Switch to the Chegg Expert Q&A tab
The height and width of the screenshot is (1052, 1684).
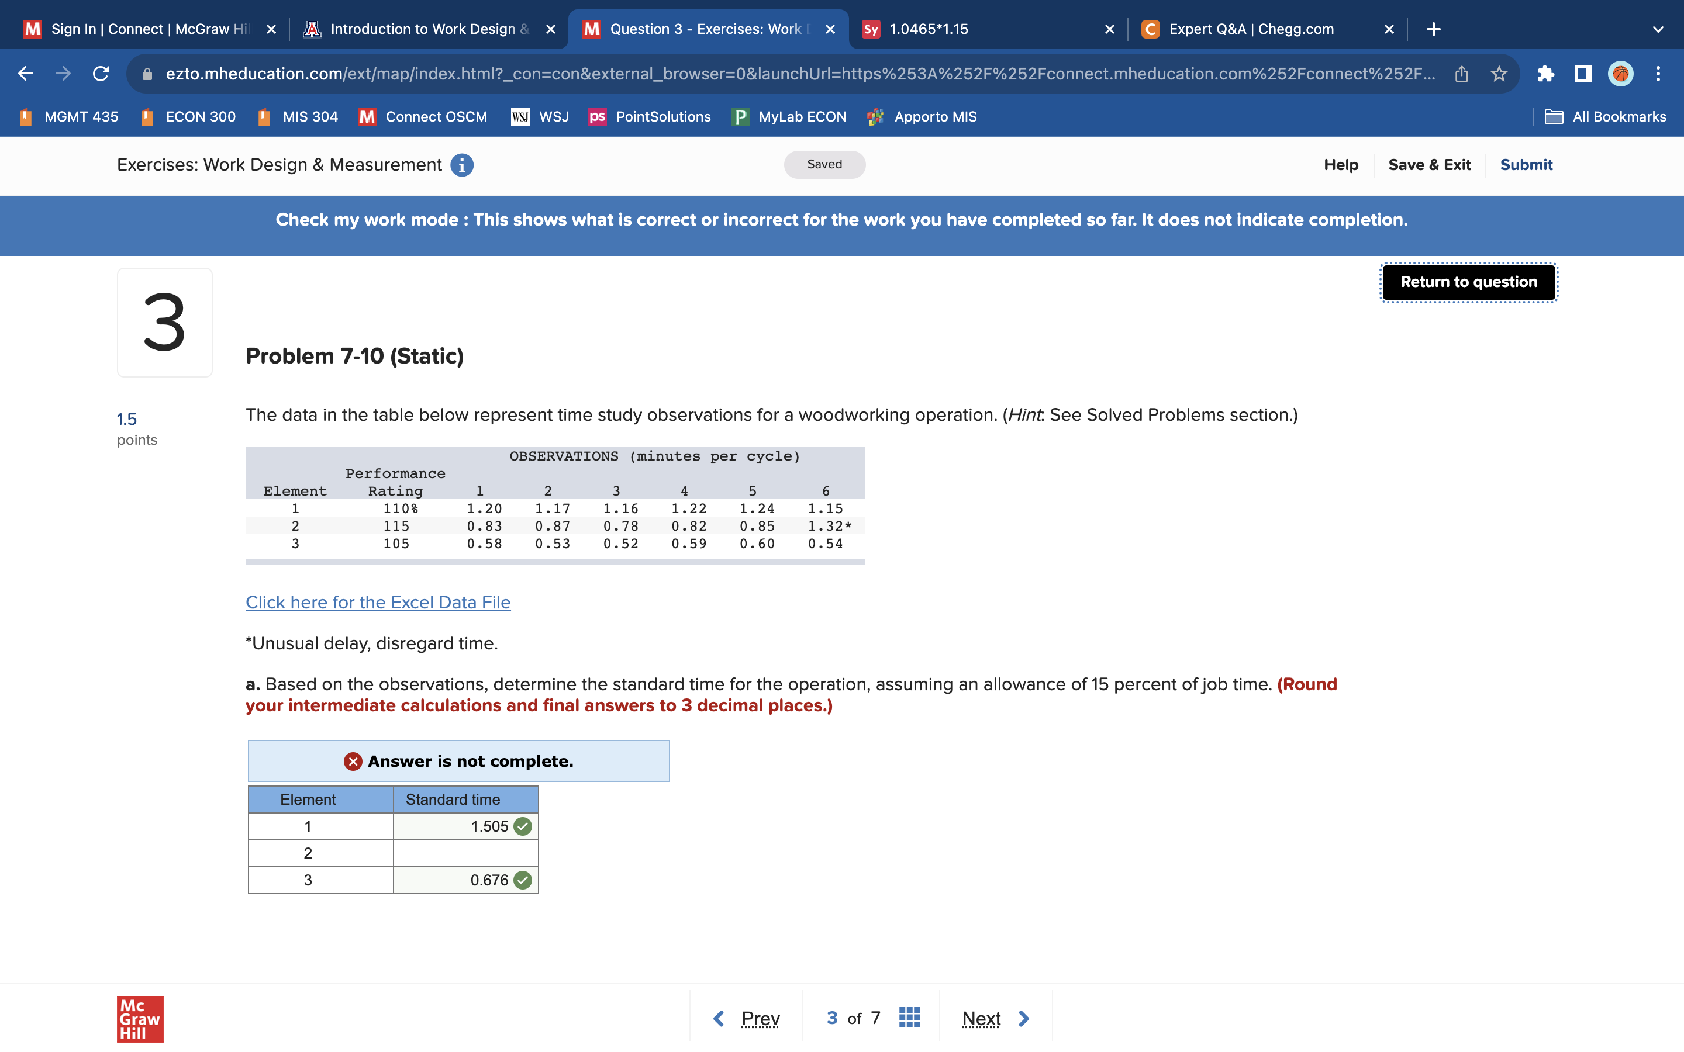(1251, 29)
